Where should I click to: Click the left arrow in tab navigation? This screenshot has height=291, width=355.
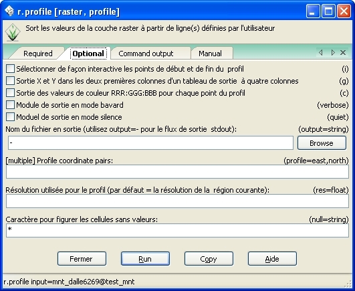tap(321, 53)
